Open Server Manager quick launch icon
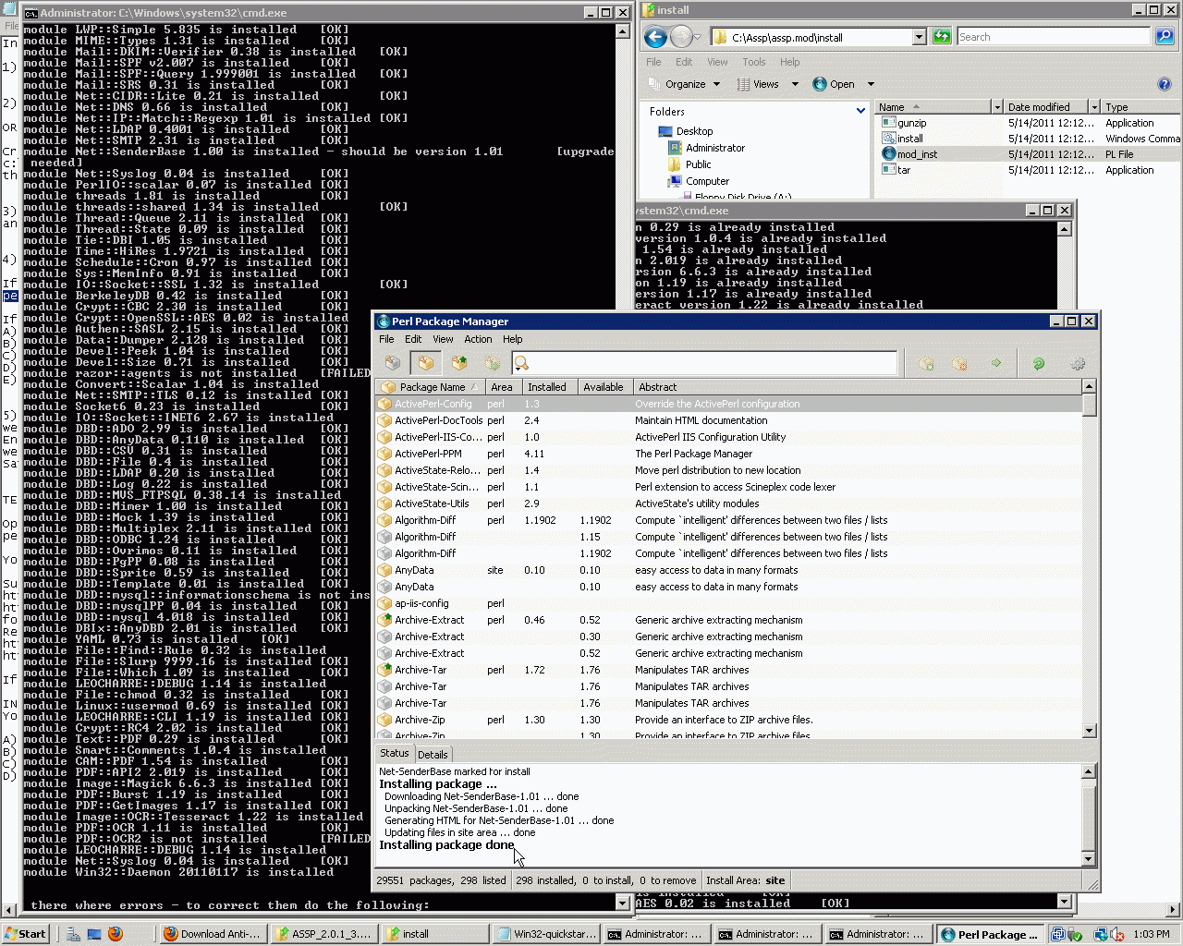This screenshot has height=946, width=1183. pos(73,934)
